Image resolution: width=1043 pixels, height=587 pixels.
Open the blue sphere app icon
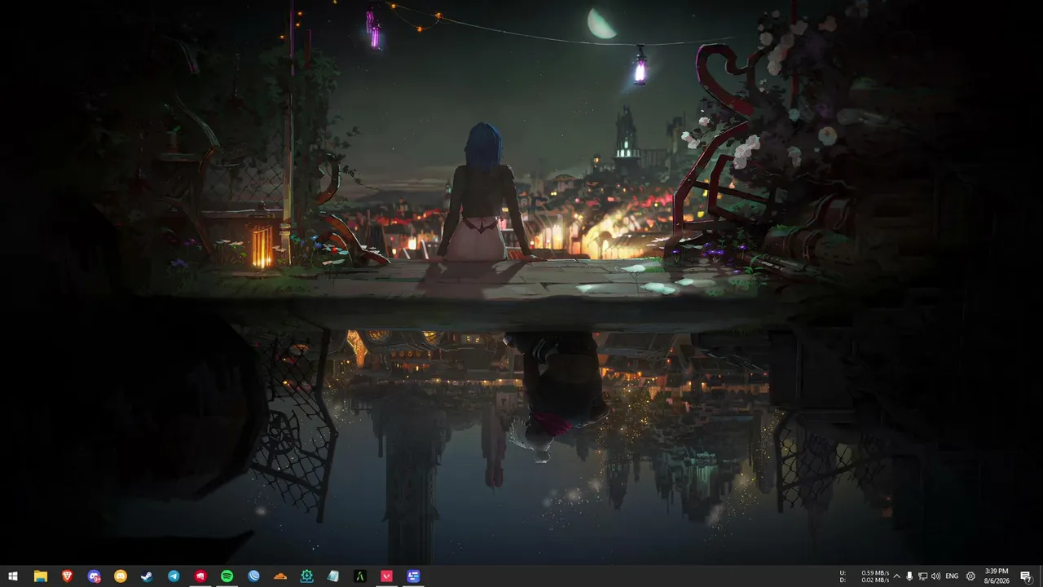click(x=253, y=576)
